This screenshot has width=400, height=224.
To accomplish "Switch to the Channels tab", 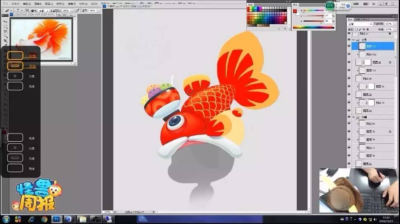I will (358, 19).
